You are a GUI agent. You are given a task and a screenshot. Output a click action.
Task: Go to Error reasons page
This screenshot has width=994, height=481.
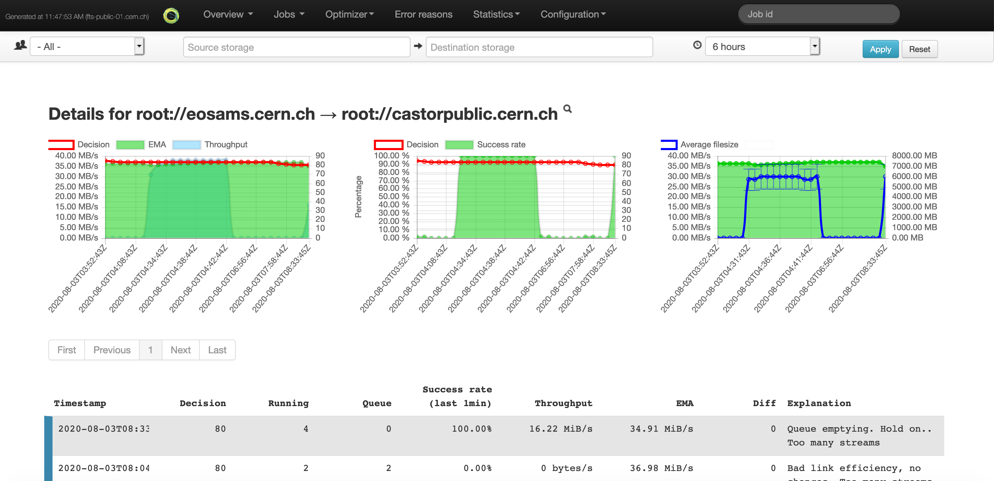pyautogui.click(x=423, y=14)
